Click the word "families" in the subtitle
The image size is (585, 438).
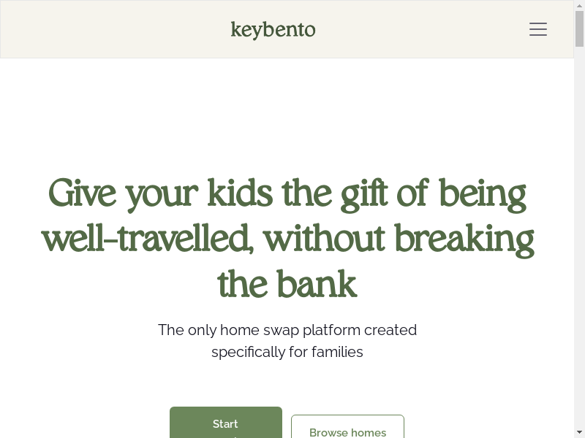coord(337,352)
